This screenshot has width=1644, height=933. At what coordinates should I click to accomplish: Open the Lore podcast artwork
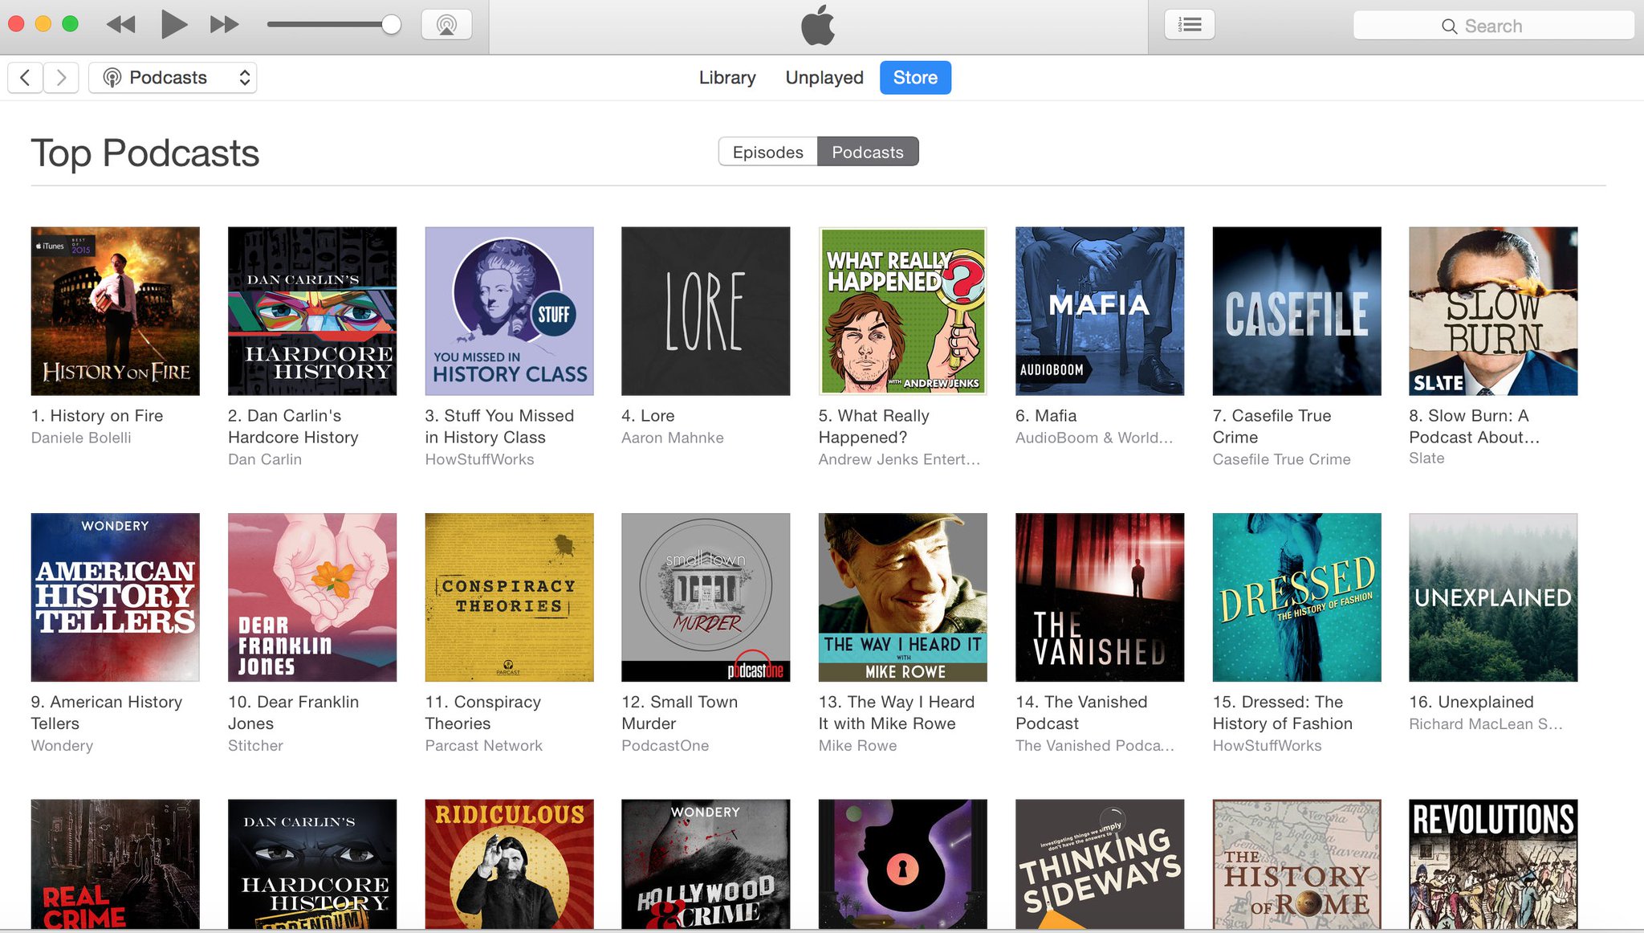click(x=706, y=311)
